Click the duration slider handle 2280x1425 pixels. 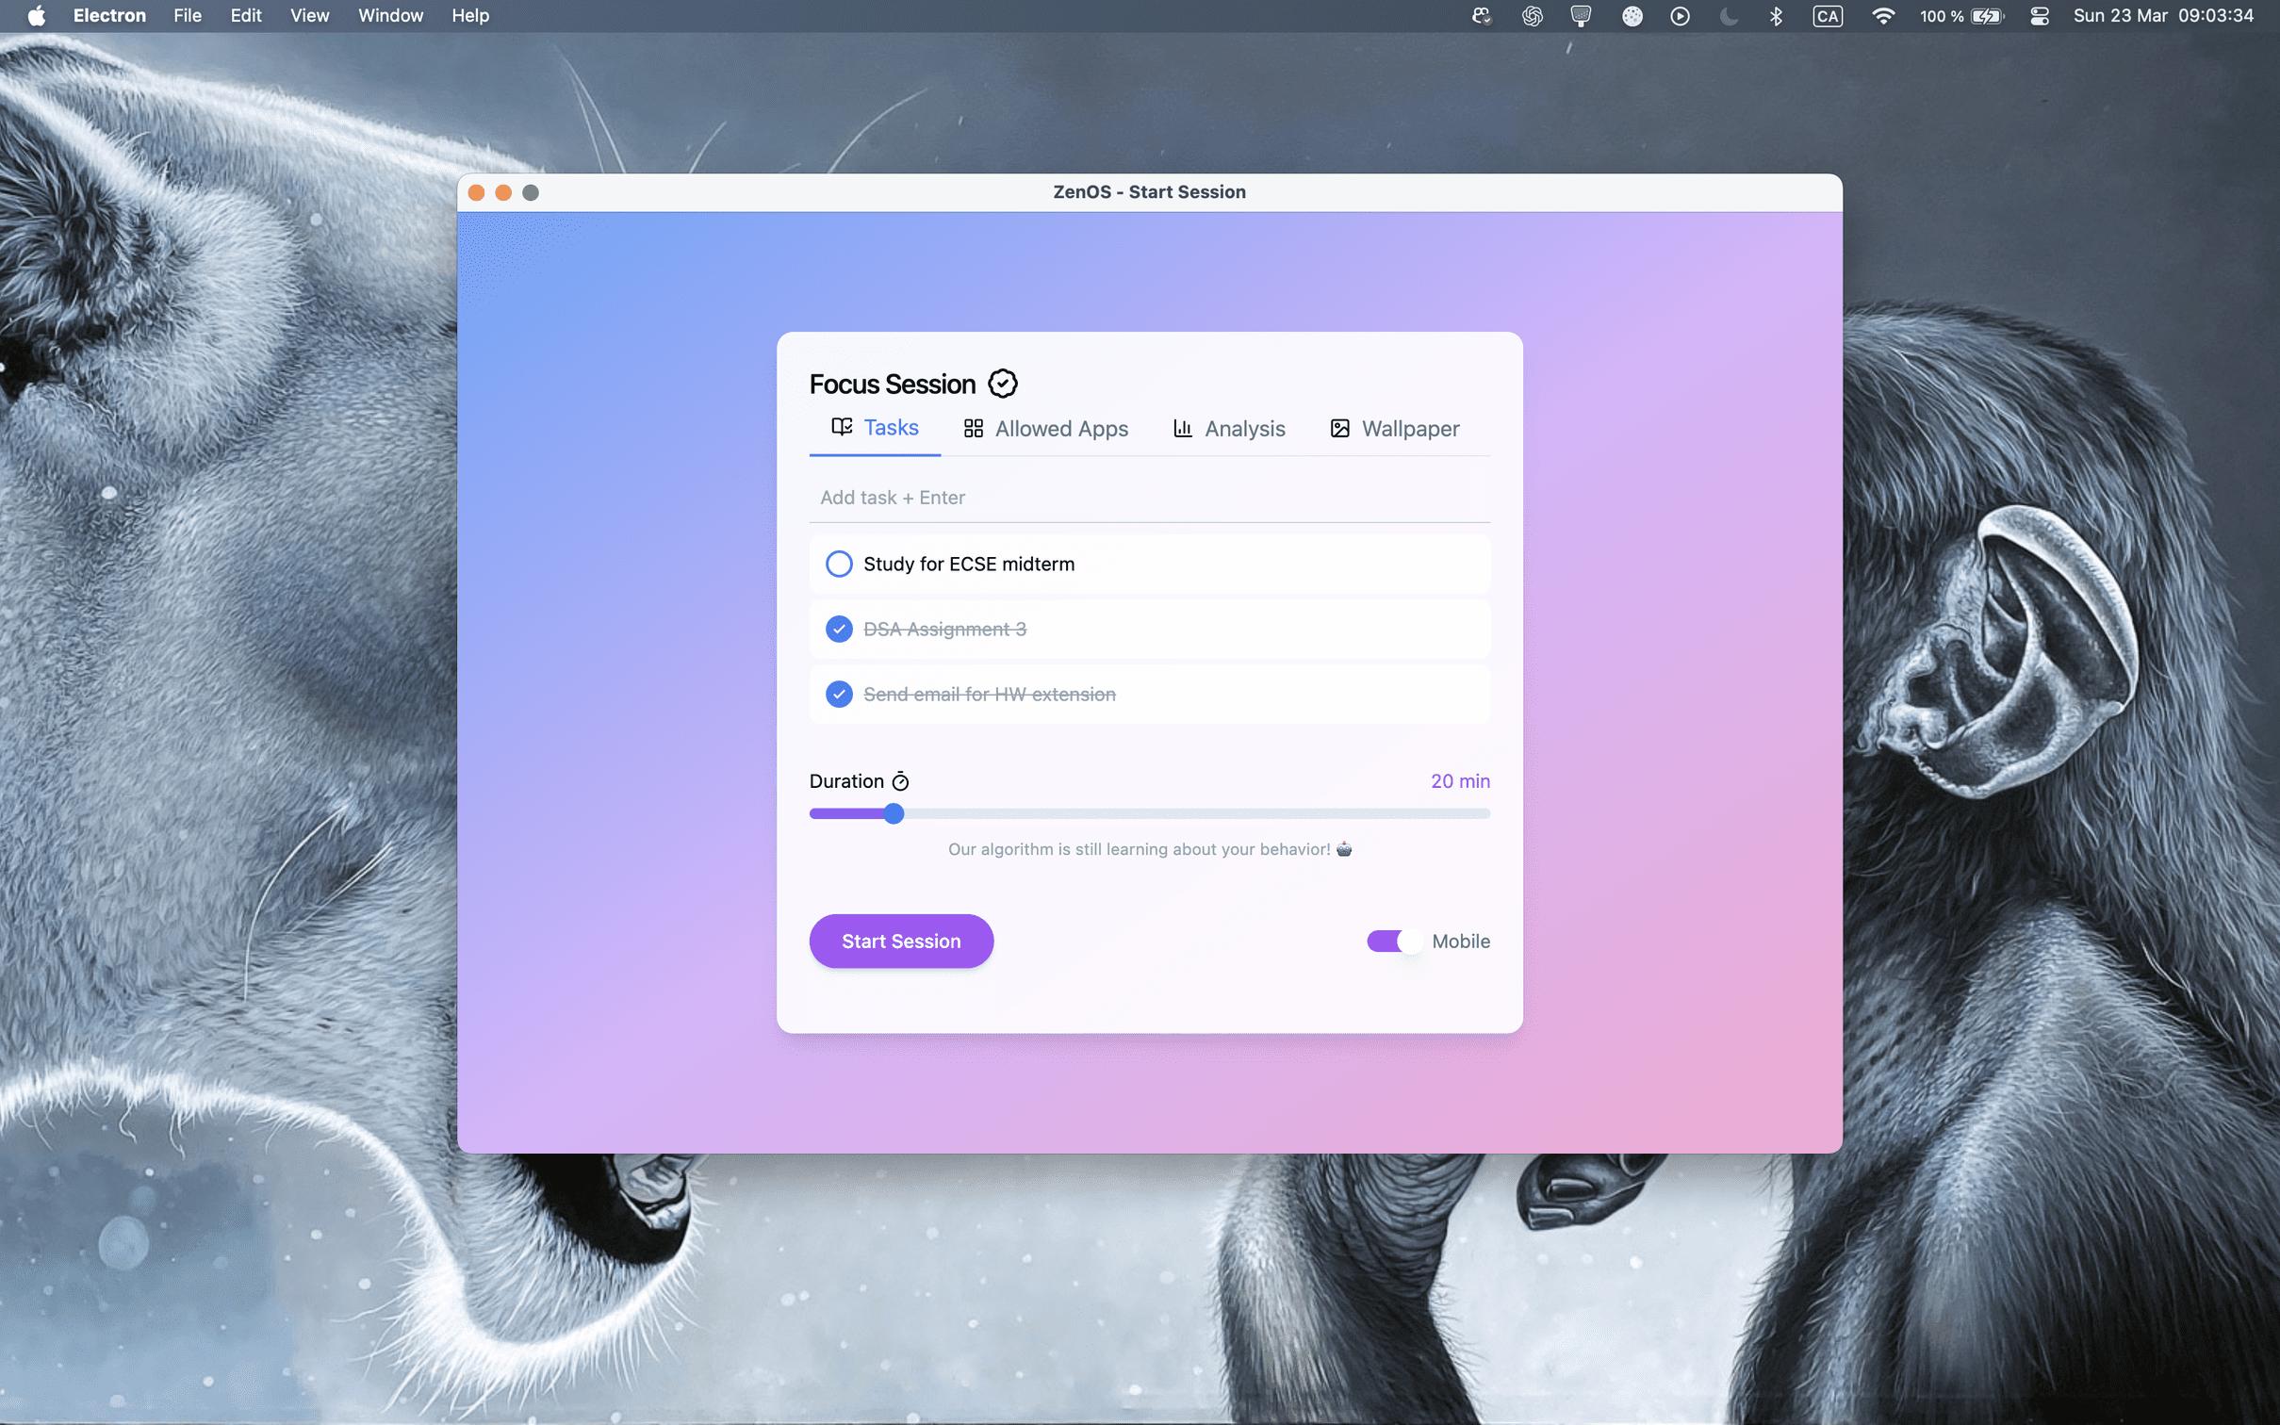(894, 813)
